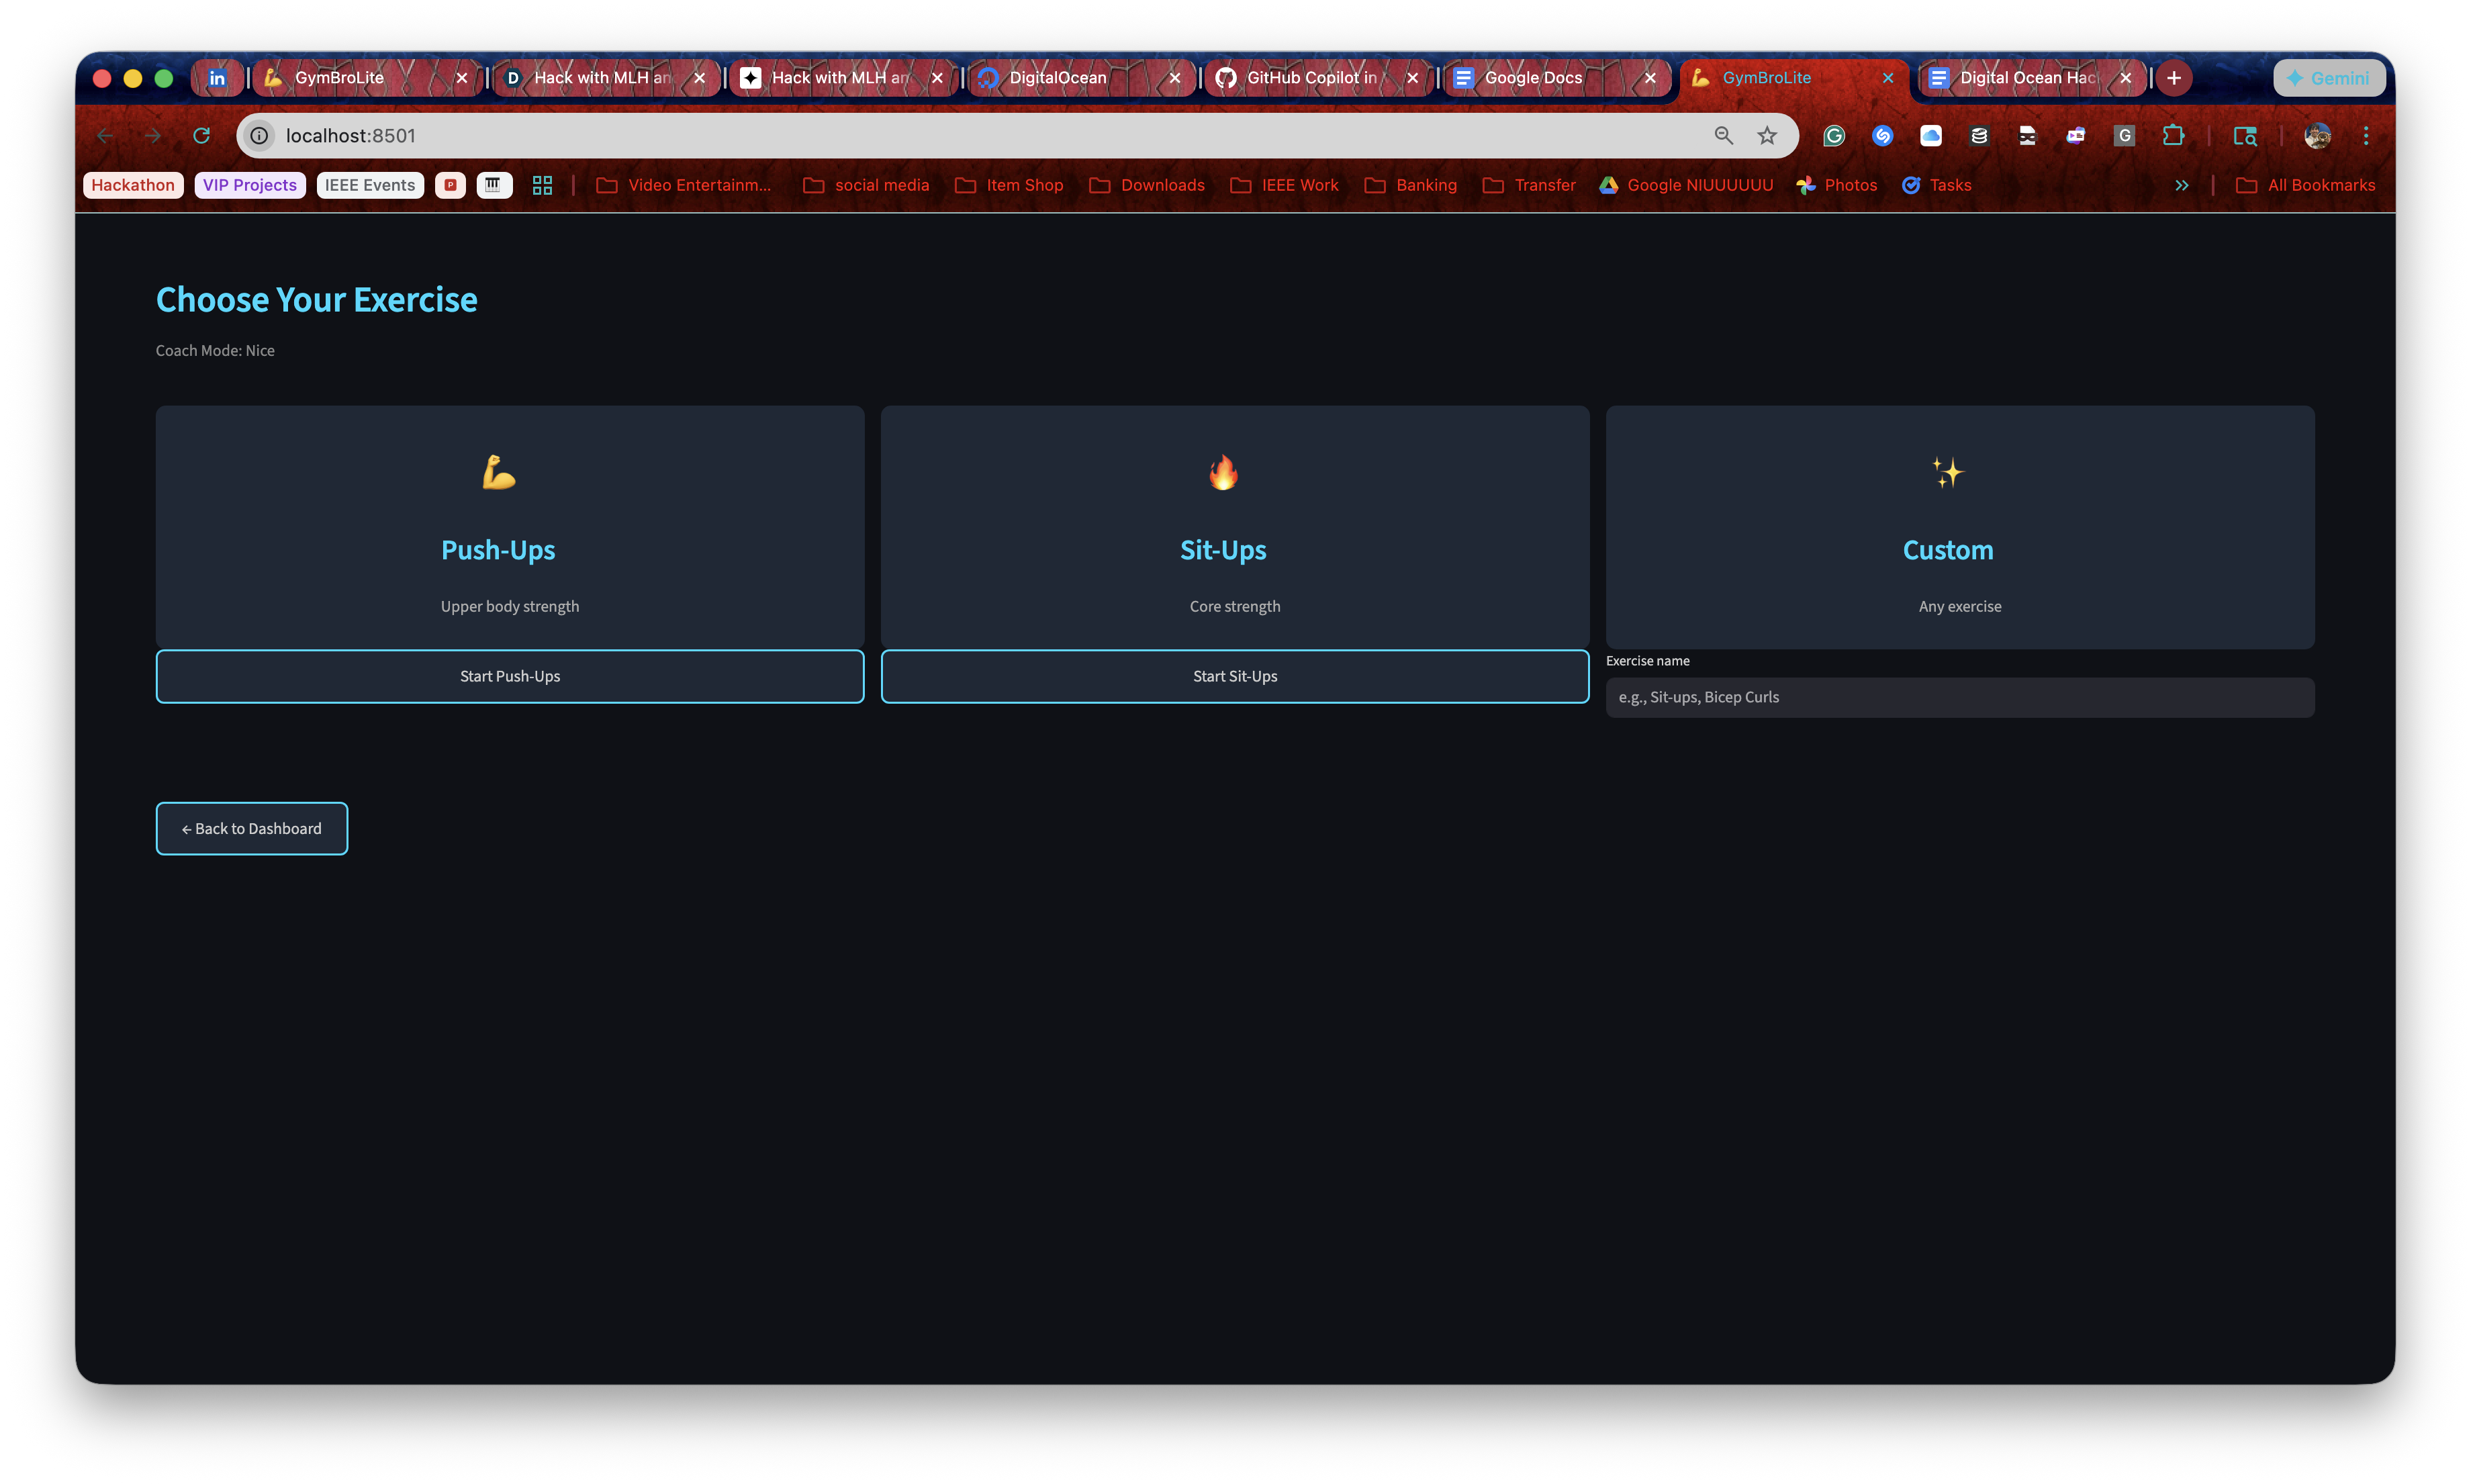2471x1484 pixels.
Task: Click the iCloud extension icon
Action: pos(1931,136)
